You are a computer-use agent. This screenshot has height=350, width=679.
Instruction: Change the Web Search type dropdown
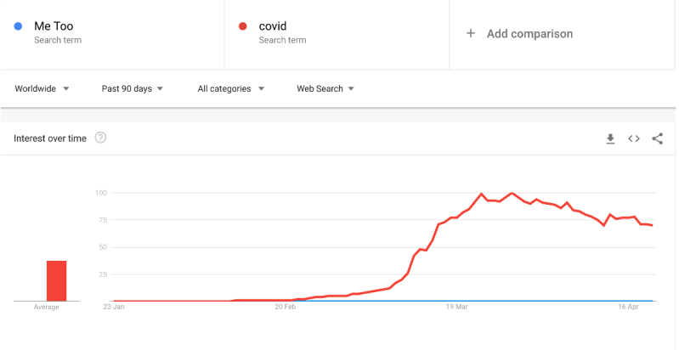[325, 88]
